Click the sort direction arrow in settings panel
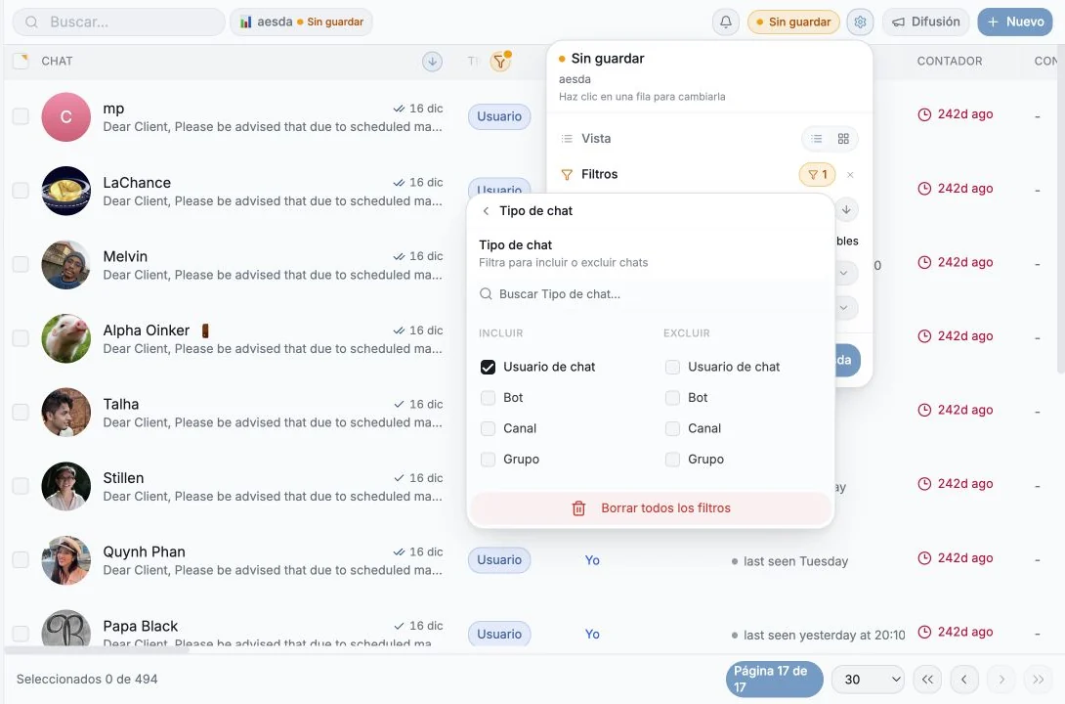 (846, 209)
